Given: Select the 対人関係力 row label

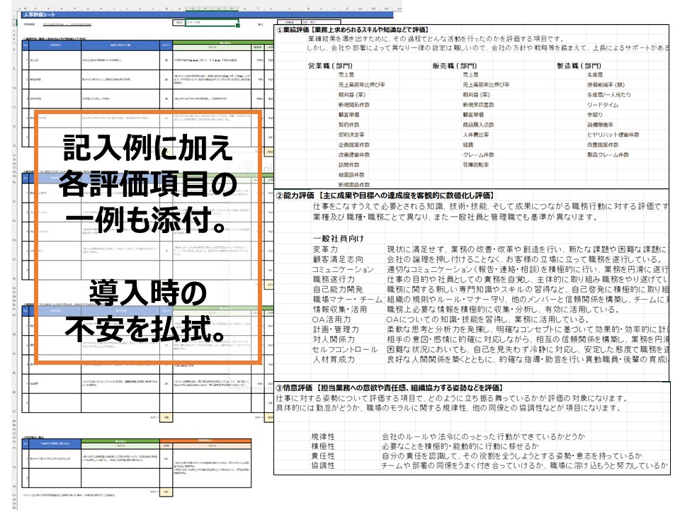Looking at the screenshot, I should (334, 339).
